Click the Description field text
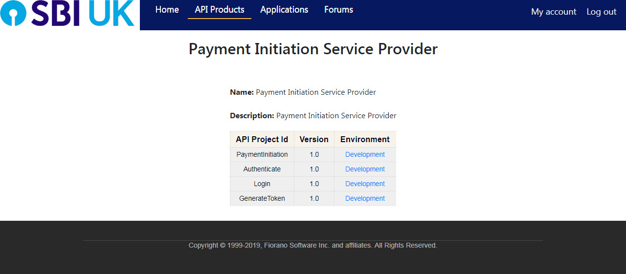Viewport: 626px width, 274px height. pyautogui.click(x=313, y=116)
